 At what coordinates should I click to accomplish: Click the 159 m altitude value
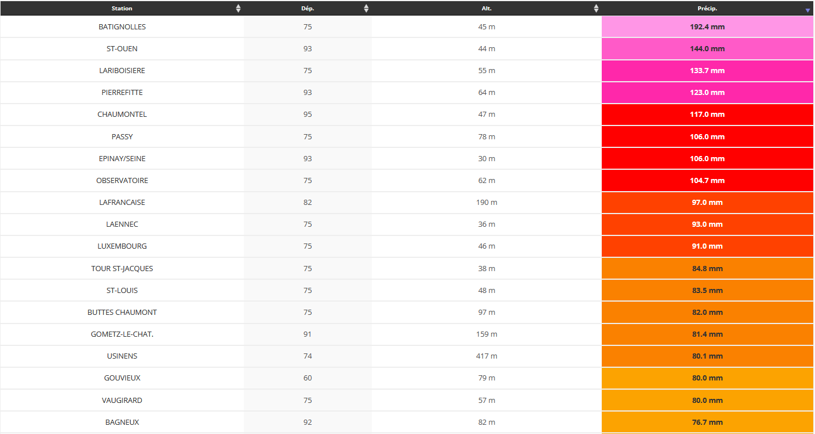[486, 334]
